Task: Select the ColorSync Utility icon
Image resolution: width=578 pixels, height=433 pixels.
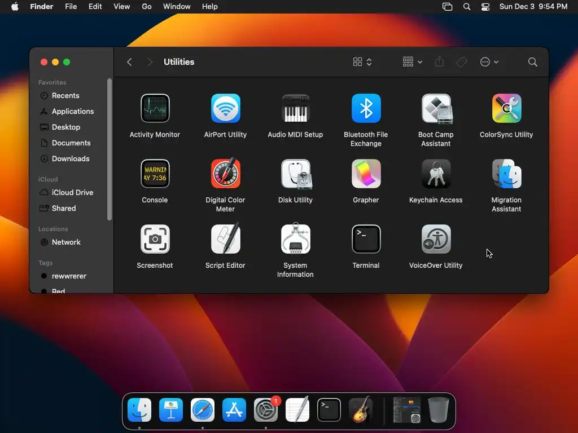Action: (506, 108)
